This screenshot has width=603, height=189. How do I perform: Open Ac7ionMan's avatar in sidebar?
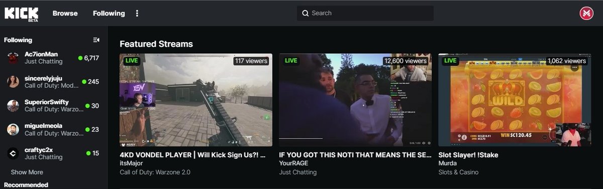(x=14, y=58)
